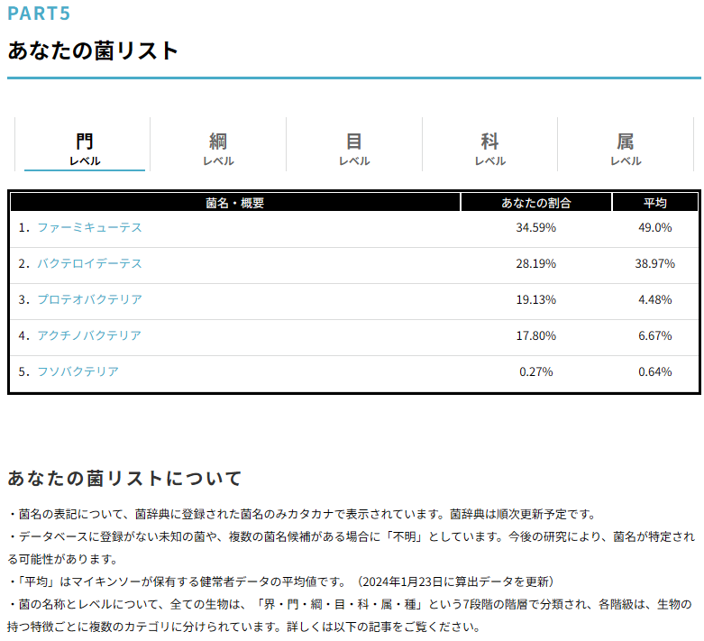Click the あなたの菌リスト heading
The width and height of the screenshot is (704, 641).
pyautogui.click(x=93, y=50)
